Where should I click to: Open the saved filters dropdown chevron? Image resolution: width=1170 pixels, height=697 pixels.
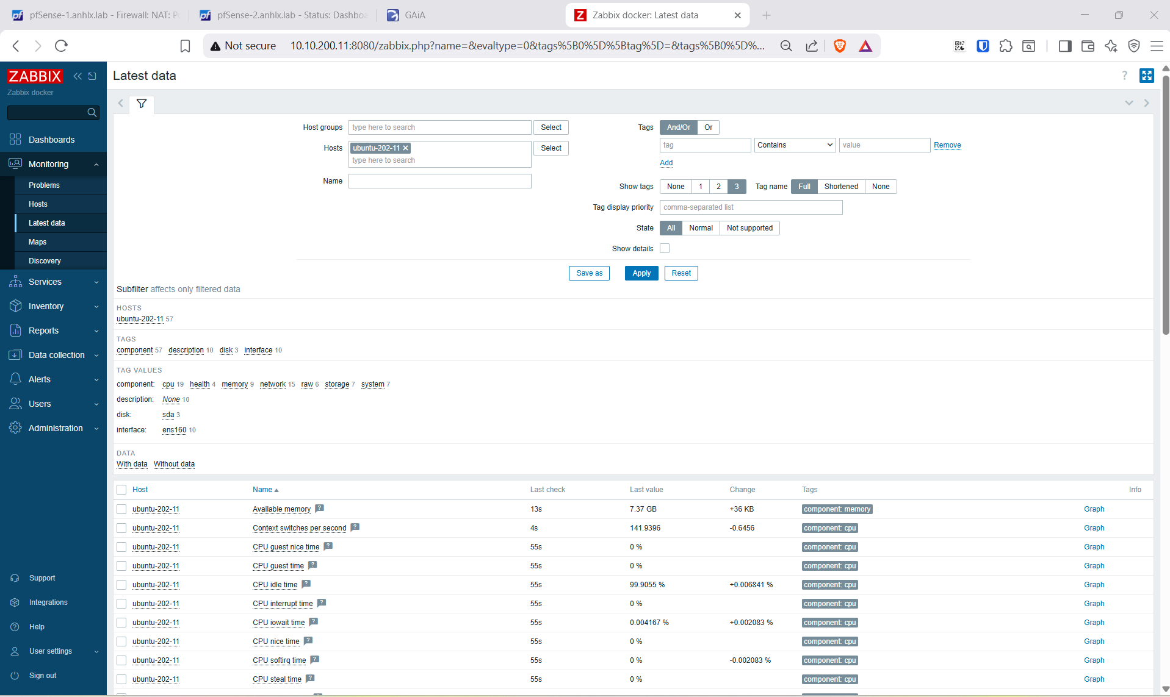1128,103
